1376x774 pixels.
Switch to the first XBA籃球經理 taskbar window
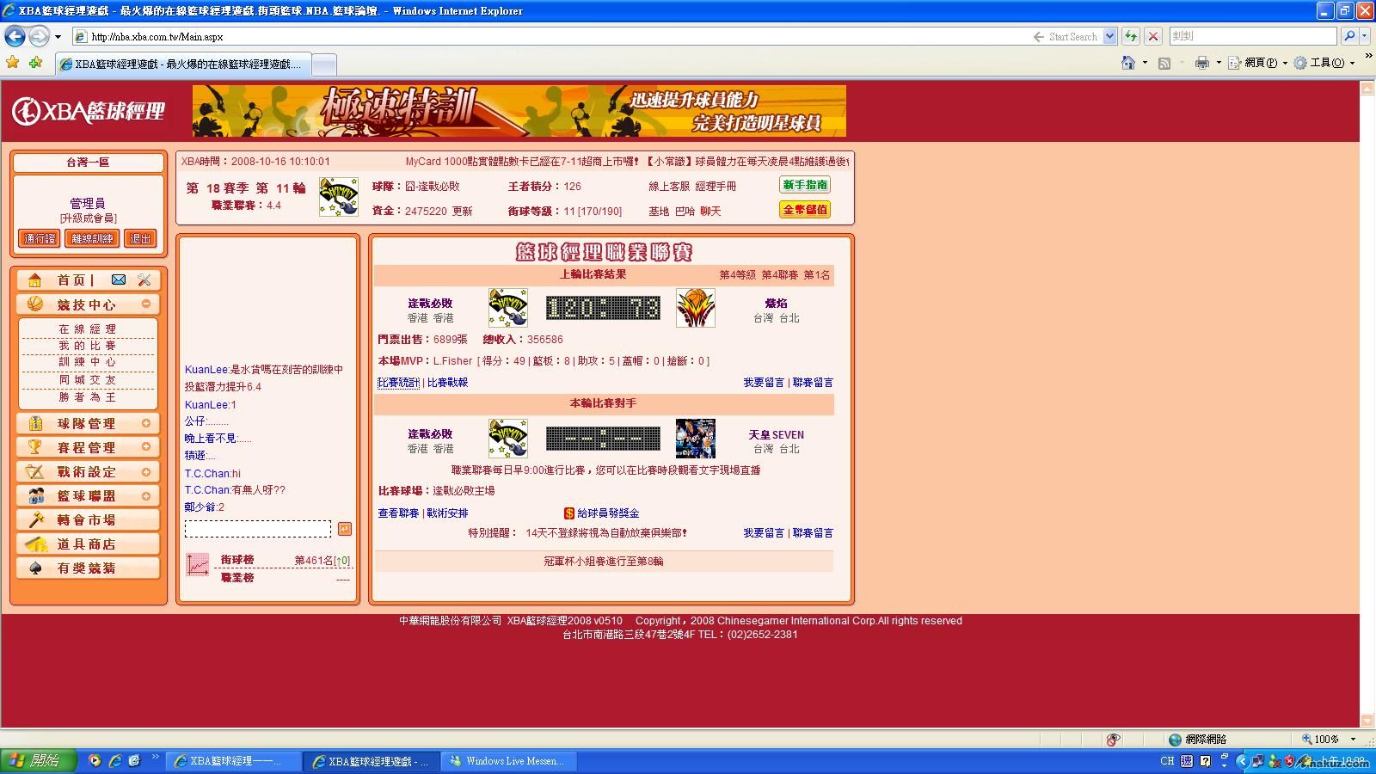point(234,761)
